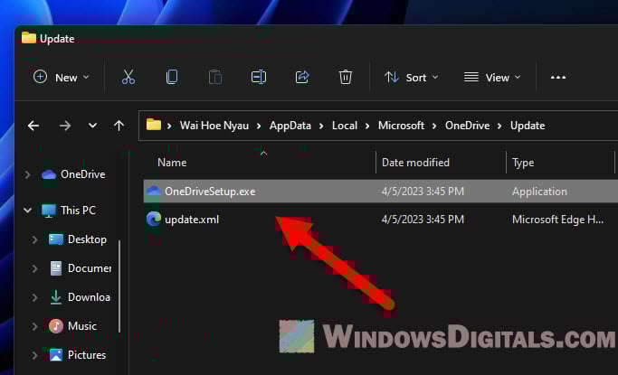Viewport: 618px width, 375px height.
Task: Navigate to Microsoft breadcrumb
Action: click(x=401, y=126)
